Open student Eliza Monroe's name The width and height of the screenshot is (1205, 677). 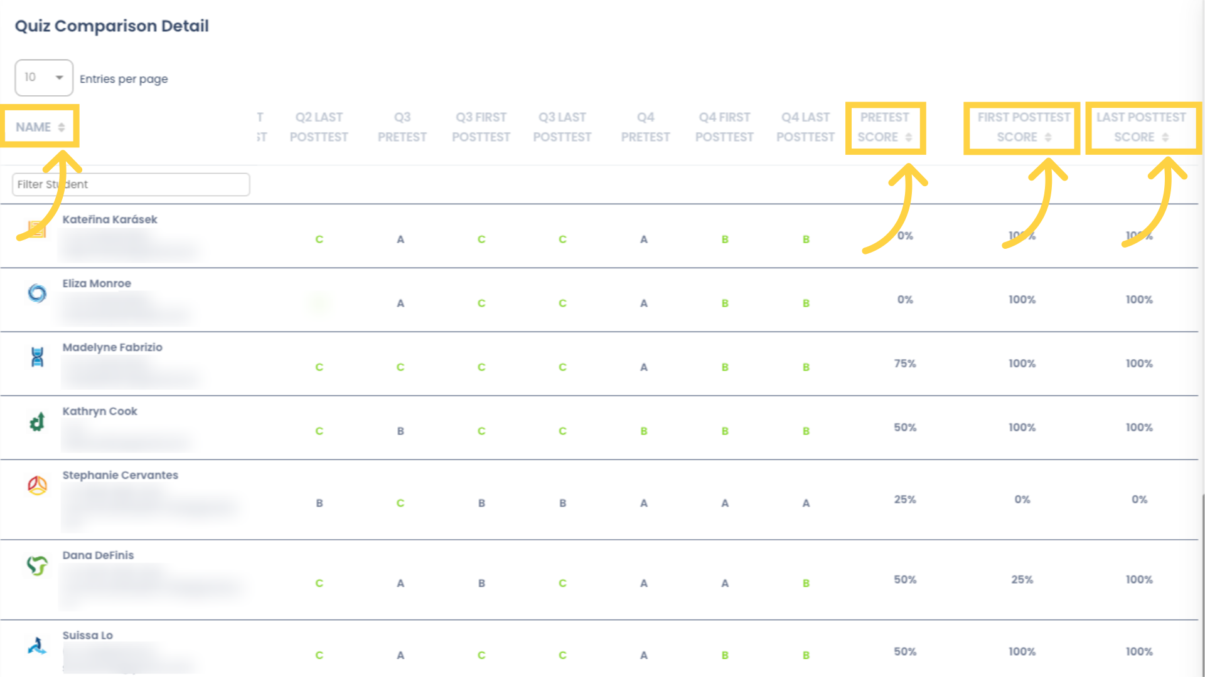pos(97,283)
